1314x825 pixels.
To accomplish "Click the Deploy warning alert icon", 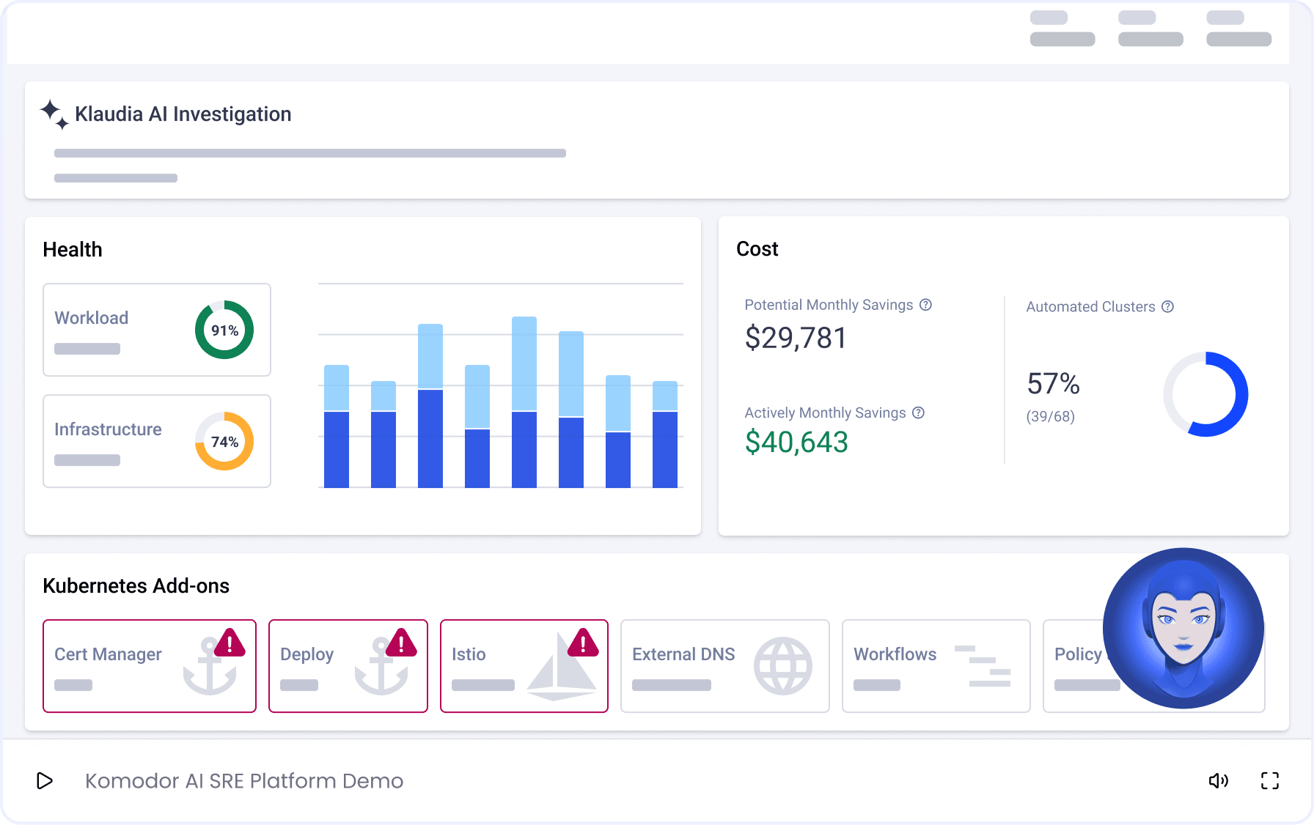I will pyautogui.click(x=401, y=643).
